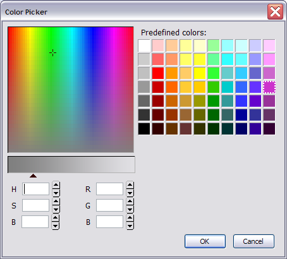
Task: Click into the R red input field
Action: tap(109, 189)
